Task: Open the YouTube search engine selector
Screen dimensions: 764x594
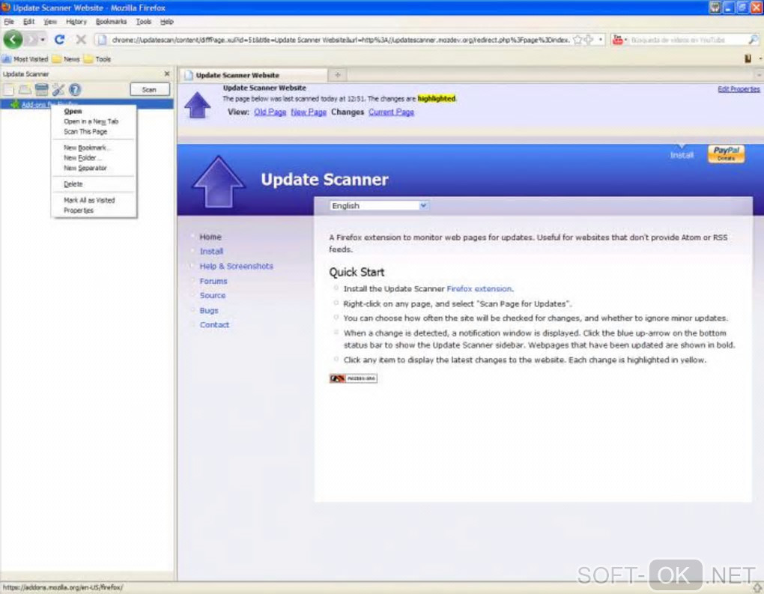Action: tap(619, 40)
